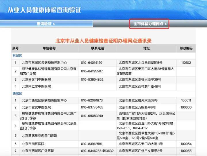Click the 联系电话 column header
This screenshot has width=207, height=156.
pyautogui.click(x=97, y=48)
